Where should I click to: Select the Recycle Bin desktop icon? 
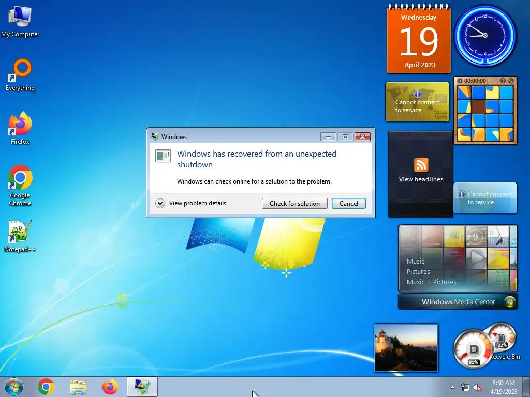click(x=506, y=357)
